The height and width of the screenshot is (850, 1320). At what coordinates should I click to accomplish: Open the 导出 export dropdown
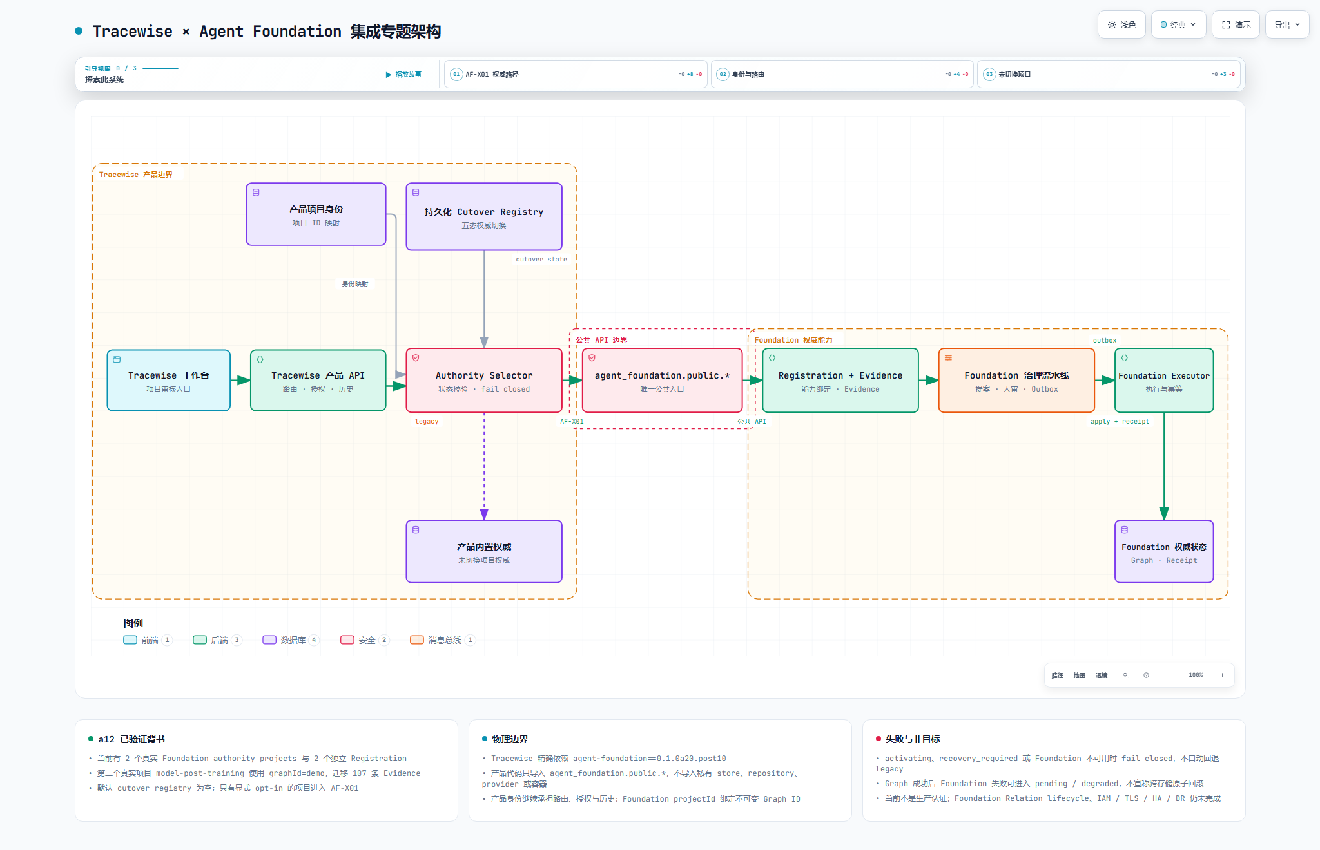(x=1287, y=24)
